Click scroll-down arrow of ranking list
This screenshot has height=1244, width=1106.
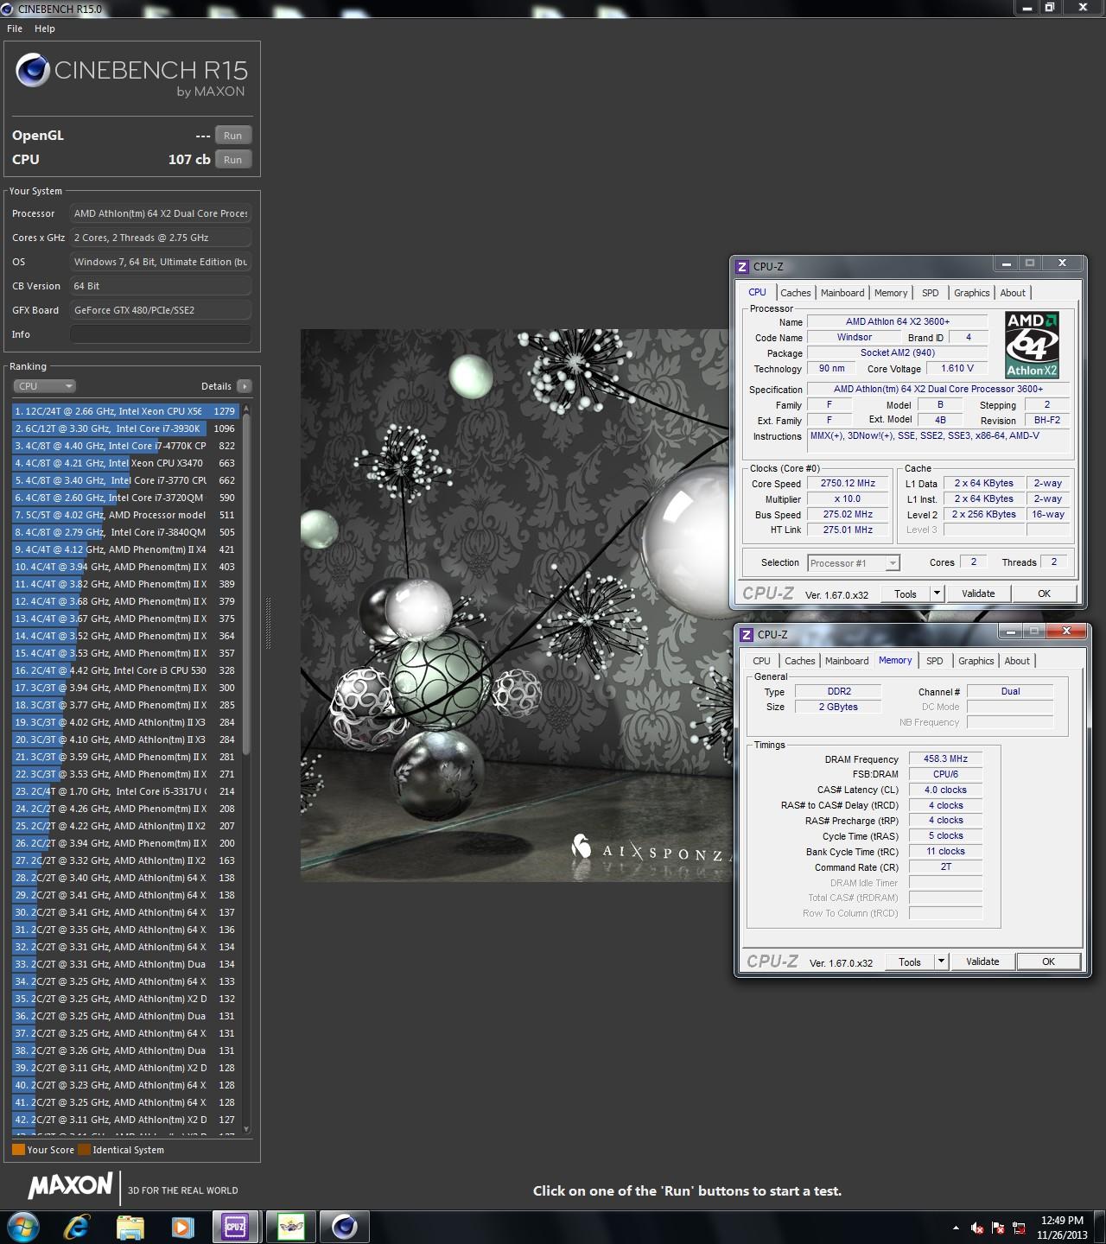246,1128
